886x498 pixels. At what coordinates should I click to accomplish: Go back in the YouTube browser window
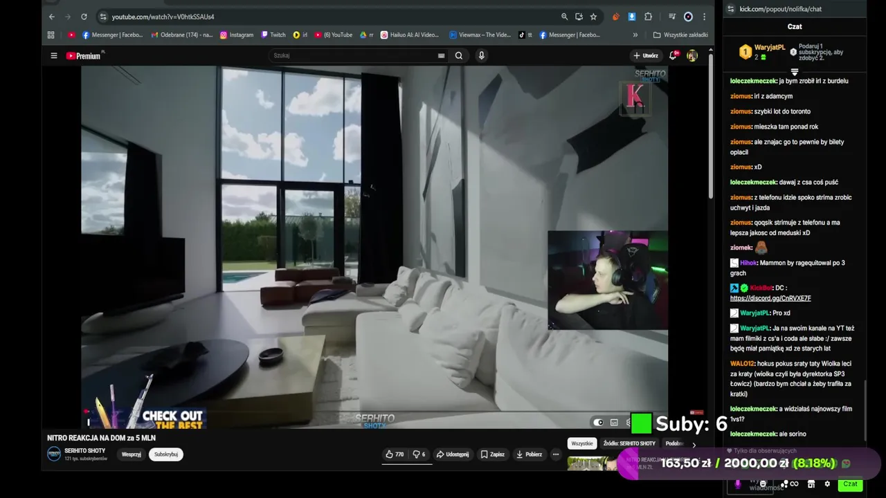[52, 17]
